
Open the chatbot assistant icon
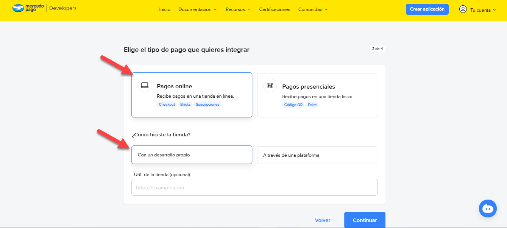pos(488,208)
